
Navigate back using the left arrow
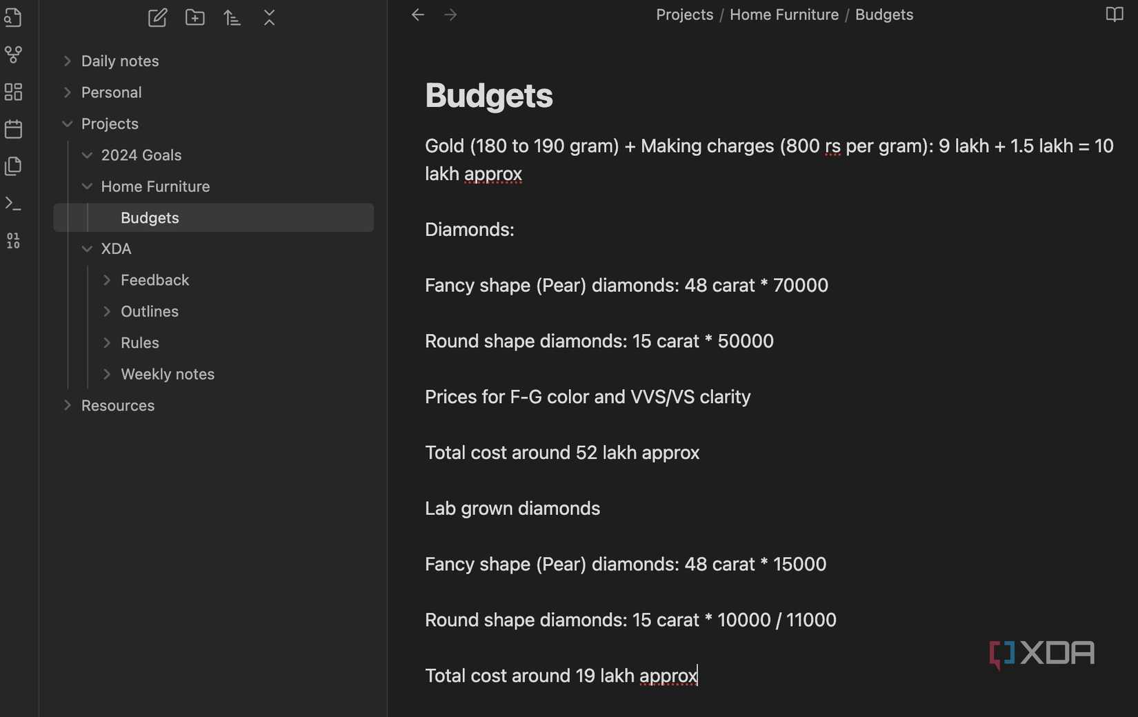pos(417,14)
